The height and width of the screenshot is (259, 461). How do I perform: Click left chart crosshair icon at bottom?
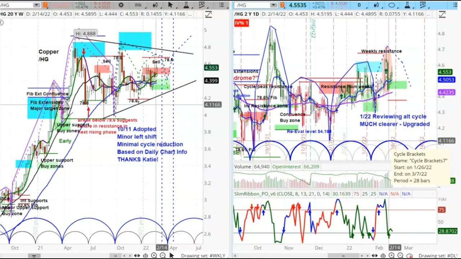tap(146, 255)
